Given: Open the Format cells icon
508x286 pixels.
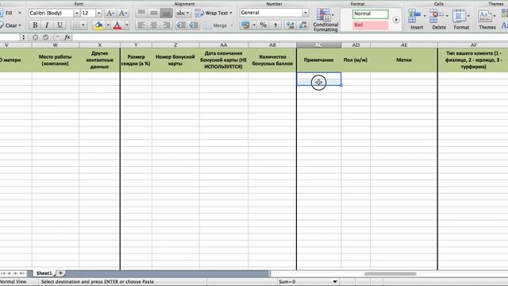Looking at the screenshot, I should point(459,16).
